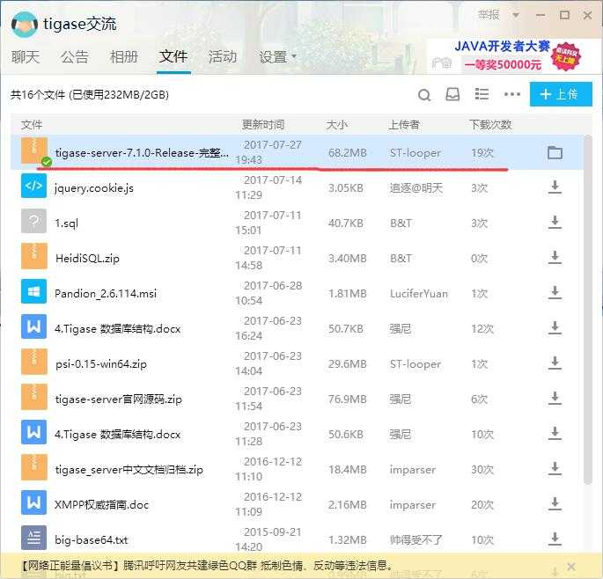Select file name tigase-server官网源码.zip
This screenshot has width=603, height=579.
tap(119, 399)
